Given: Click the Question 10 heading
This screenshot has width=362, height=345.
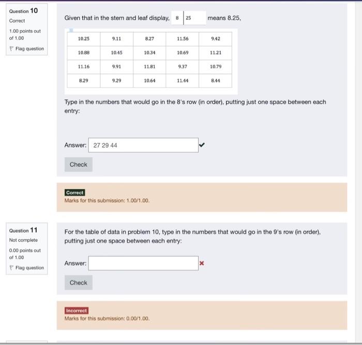Looking at the screenshot, I should tap(23, 11).
